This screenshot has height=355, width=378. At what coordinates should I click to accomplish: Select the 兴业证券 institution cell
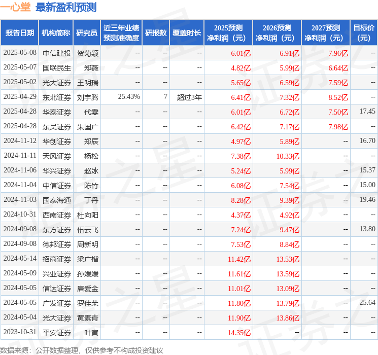click(57, 274)
